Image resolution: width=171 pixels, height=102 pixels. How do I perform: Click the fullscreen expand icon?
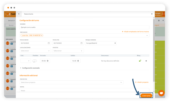click(159, 20)
